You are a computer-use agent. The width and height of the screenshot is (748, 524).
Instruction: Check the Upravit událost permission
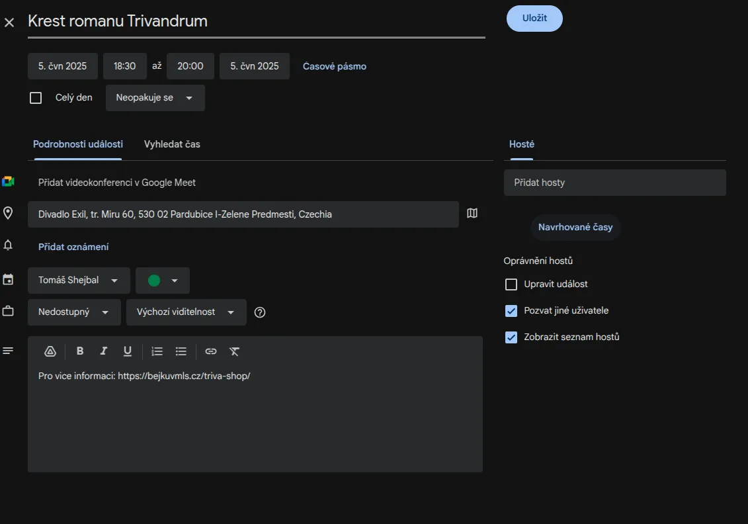(511, 284)
